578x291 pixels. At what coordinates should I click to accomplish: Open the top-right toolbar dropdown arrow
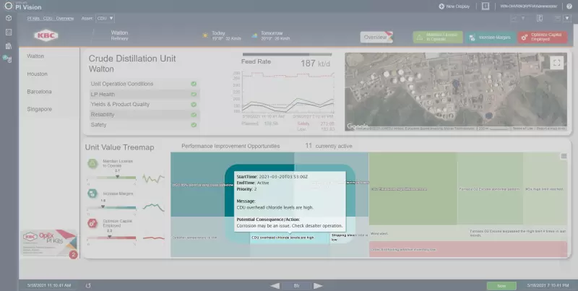tap(567, 19)
